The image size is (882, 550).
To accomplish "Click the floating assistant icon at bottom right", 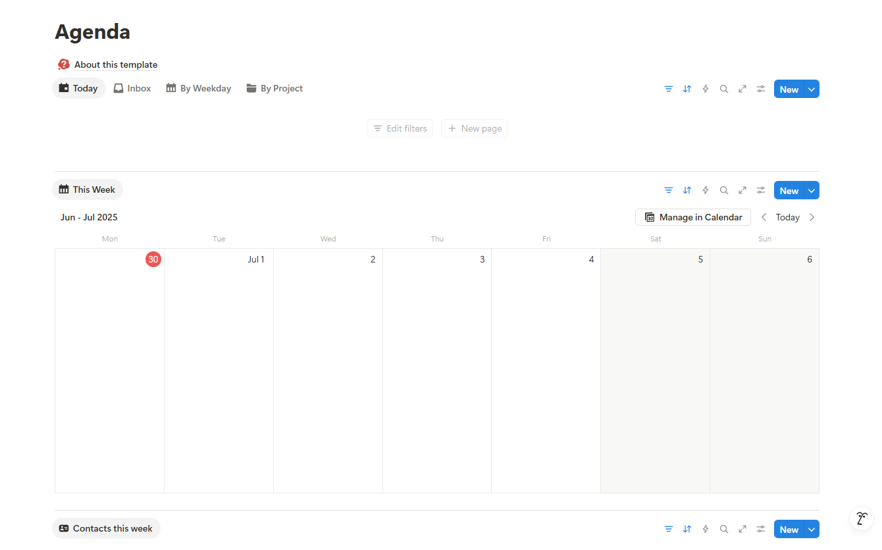I will (x=861, y=518).
